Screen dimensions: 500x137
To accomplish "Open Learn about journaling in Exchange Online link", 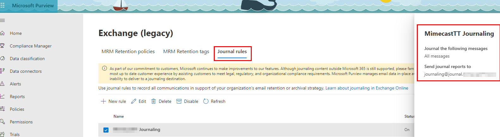I will pyautogui.click(x=367, y=88).
